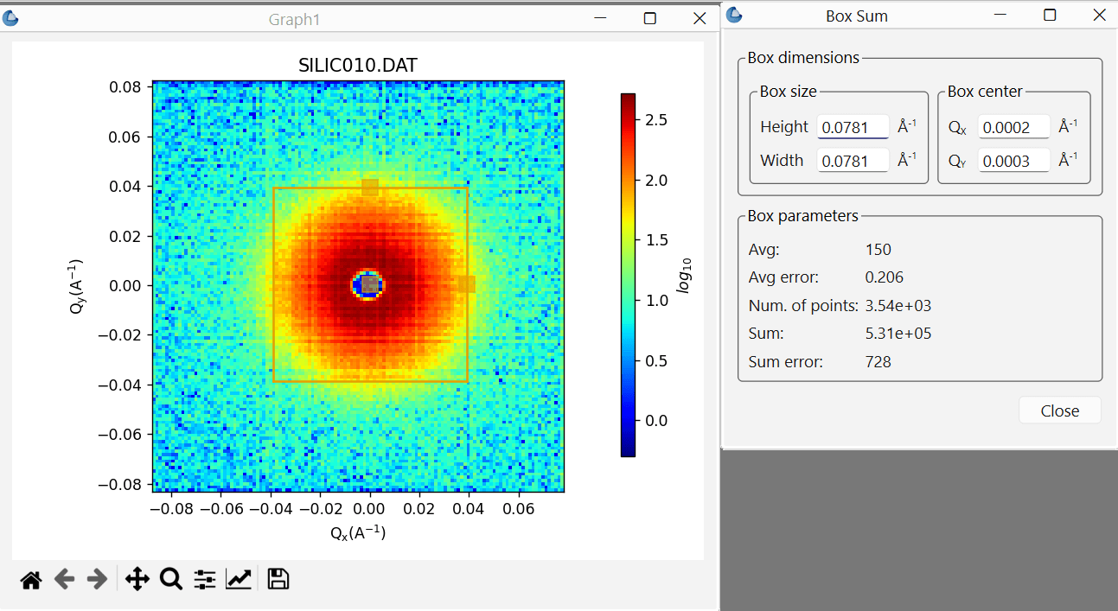
Task: Go forward to next view arrow
Action: [98, 579]
